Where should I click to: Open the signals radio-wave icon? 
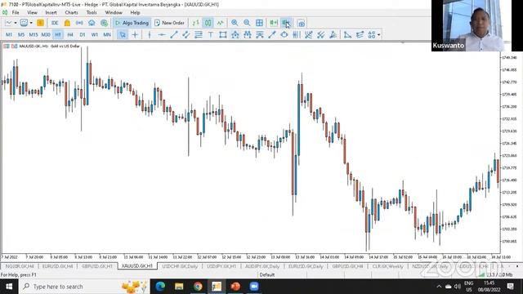[79, 23]
